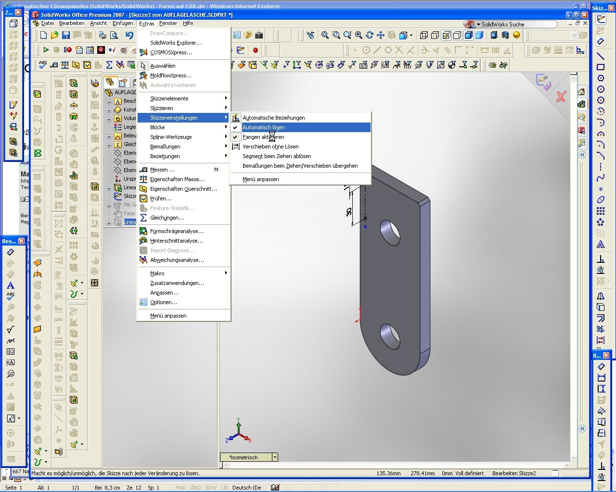Screen dimensions: 616x492
Task: Toggle Automatische Beziehungen option
Action: point(300,118)
